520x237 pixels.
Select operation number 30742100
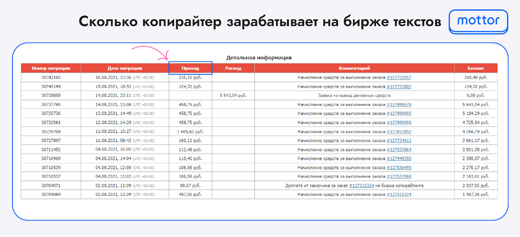[51, 78]
